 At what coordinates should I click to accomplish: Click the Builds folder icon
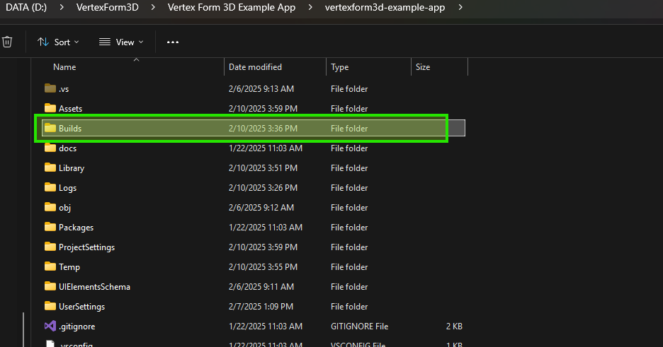click(x=50, y=129)
